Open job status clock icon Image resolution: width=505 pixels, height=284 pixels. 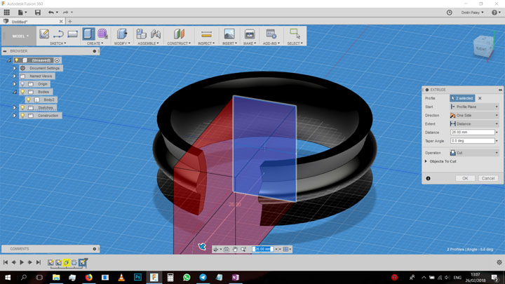[x=450, y=13]
